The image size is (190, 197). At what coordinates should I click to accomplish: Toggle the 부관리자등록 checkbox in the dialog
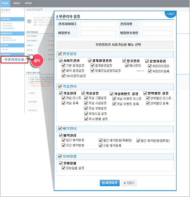(x=150, y=71)
